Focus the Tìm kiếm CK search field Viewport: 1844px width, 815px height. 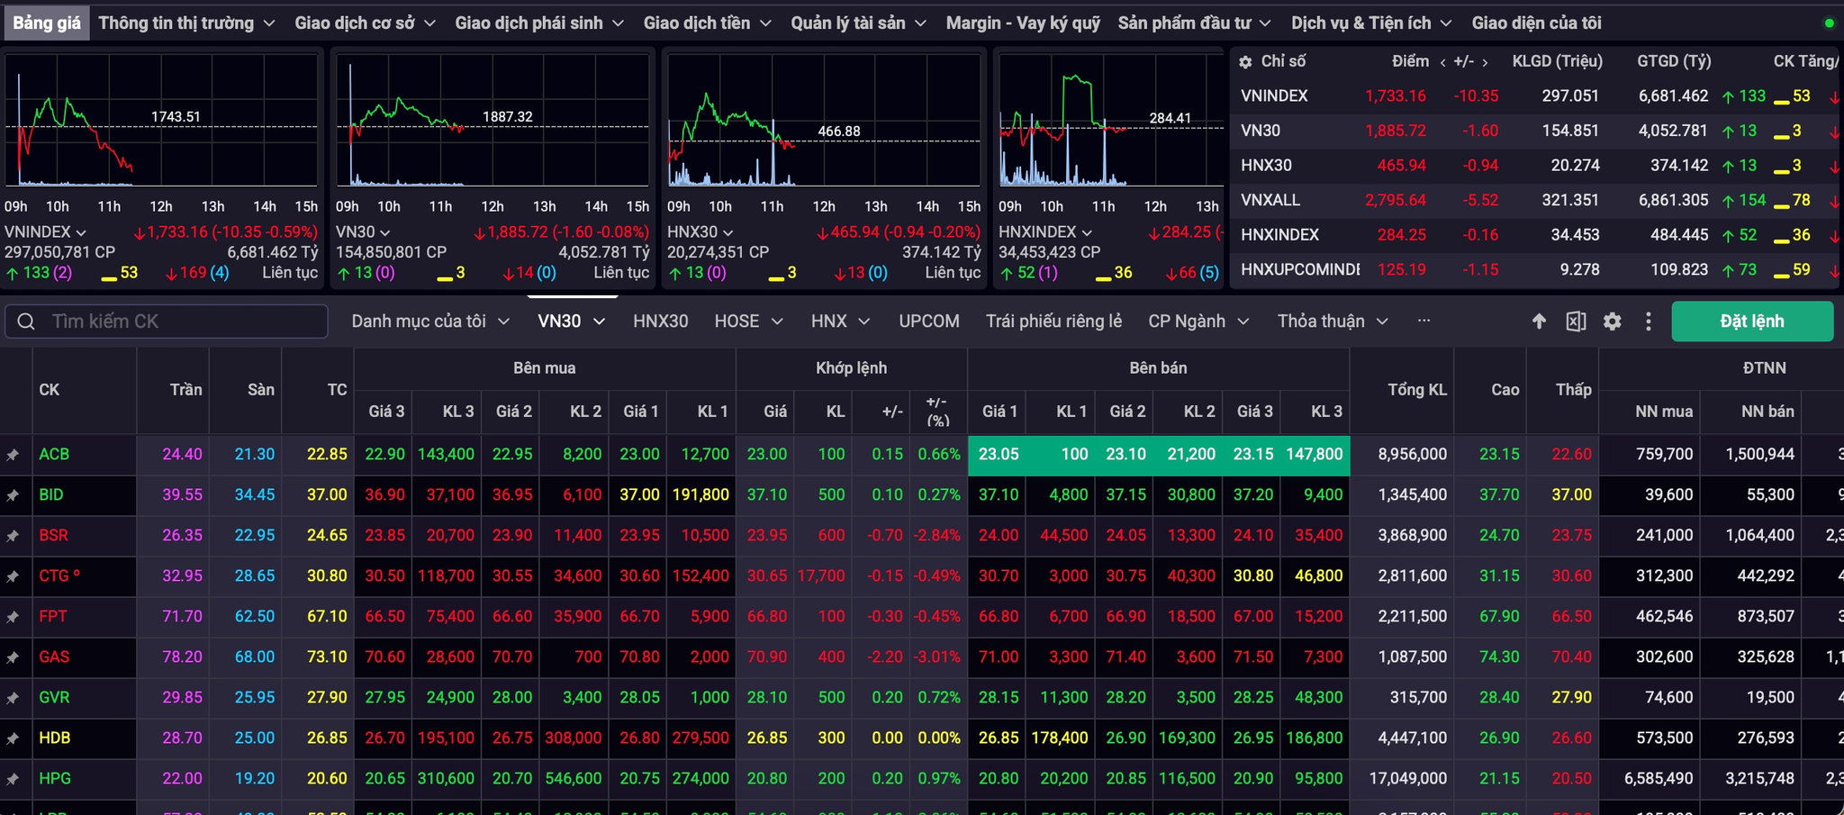tap(166, 321)
